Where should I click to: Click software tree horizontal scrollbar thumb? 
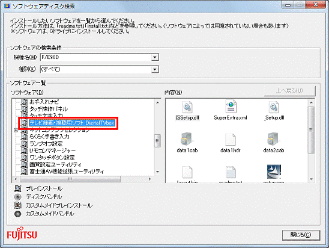[x=70, y=179]
